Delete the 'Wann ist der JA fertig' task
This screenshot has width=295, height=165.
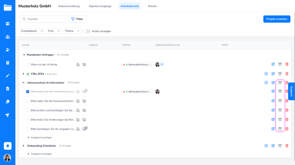(x=287, y=64)
